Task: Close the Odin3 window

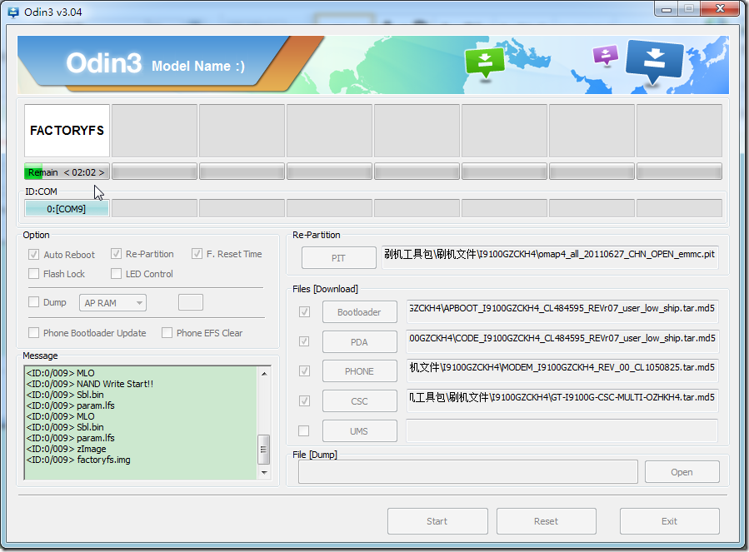Action: click(721, 9)
